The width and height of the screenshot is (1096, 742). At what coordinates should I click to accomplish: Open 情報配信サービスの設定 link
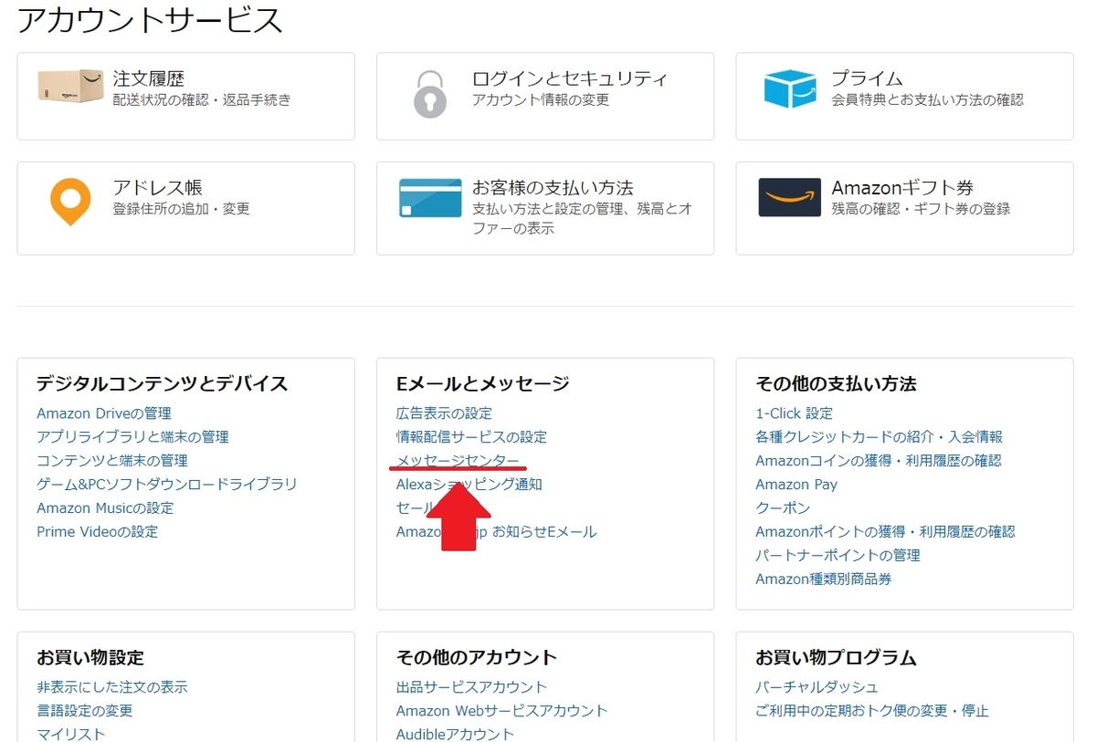coord(471,437)
